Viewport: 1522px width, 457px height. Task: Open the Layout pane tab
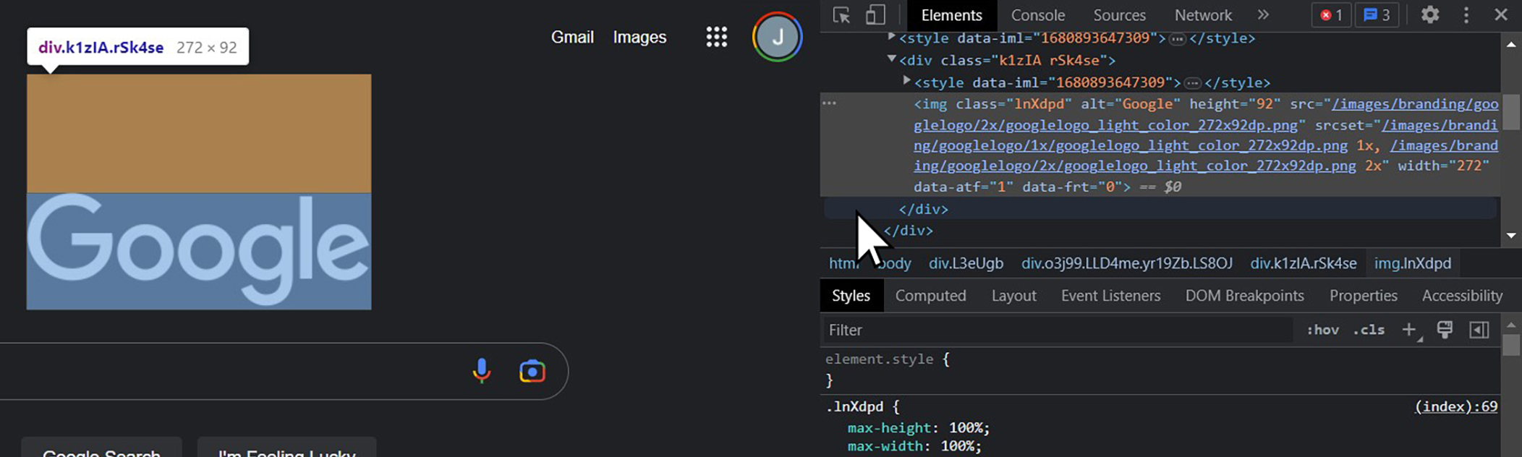click(x=1013, y=296)
